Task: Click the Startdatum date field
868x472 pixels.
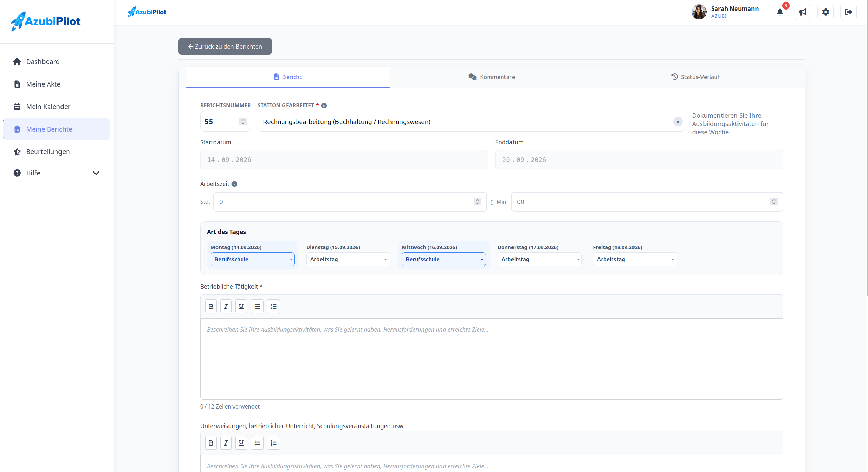Action: (x=344, y=160)
